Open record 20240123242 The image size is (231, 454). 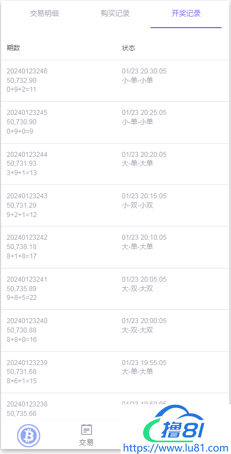[x=116, y=247]
